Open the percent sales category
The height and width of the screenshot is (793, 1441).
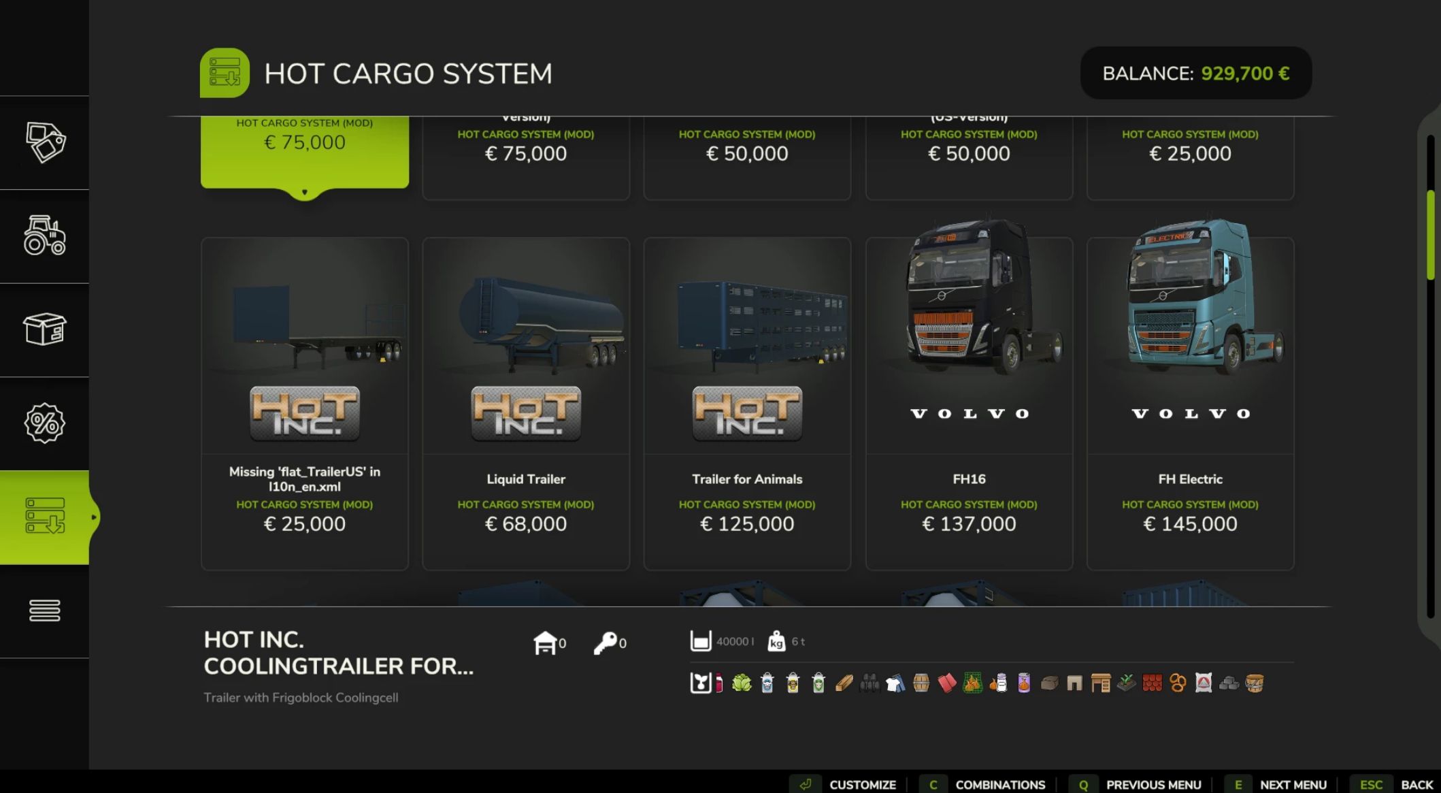point(44,423)
